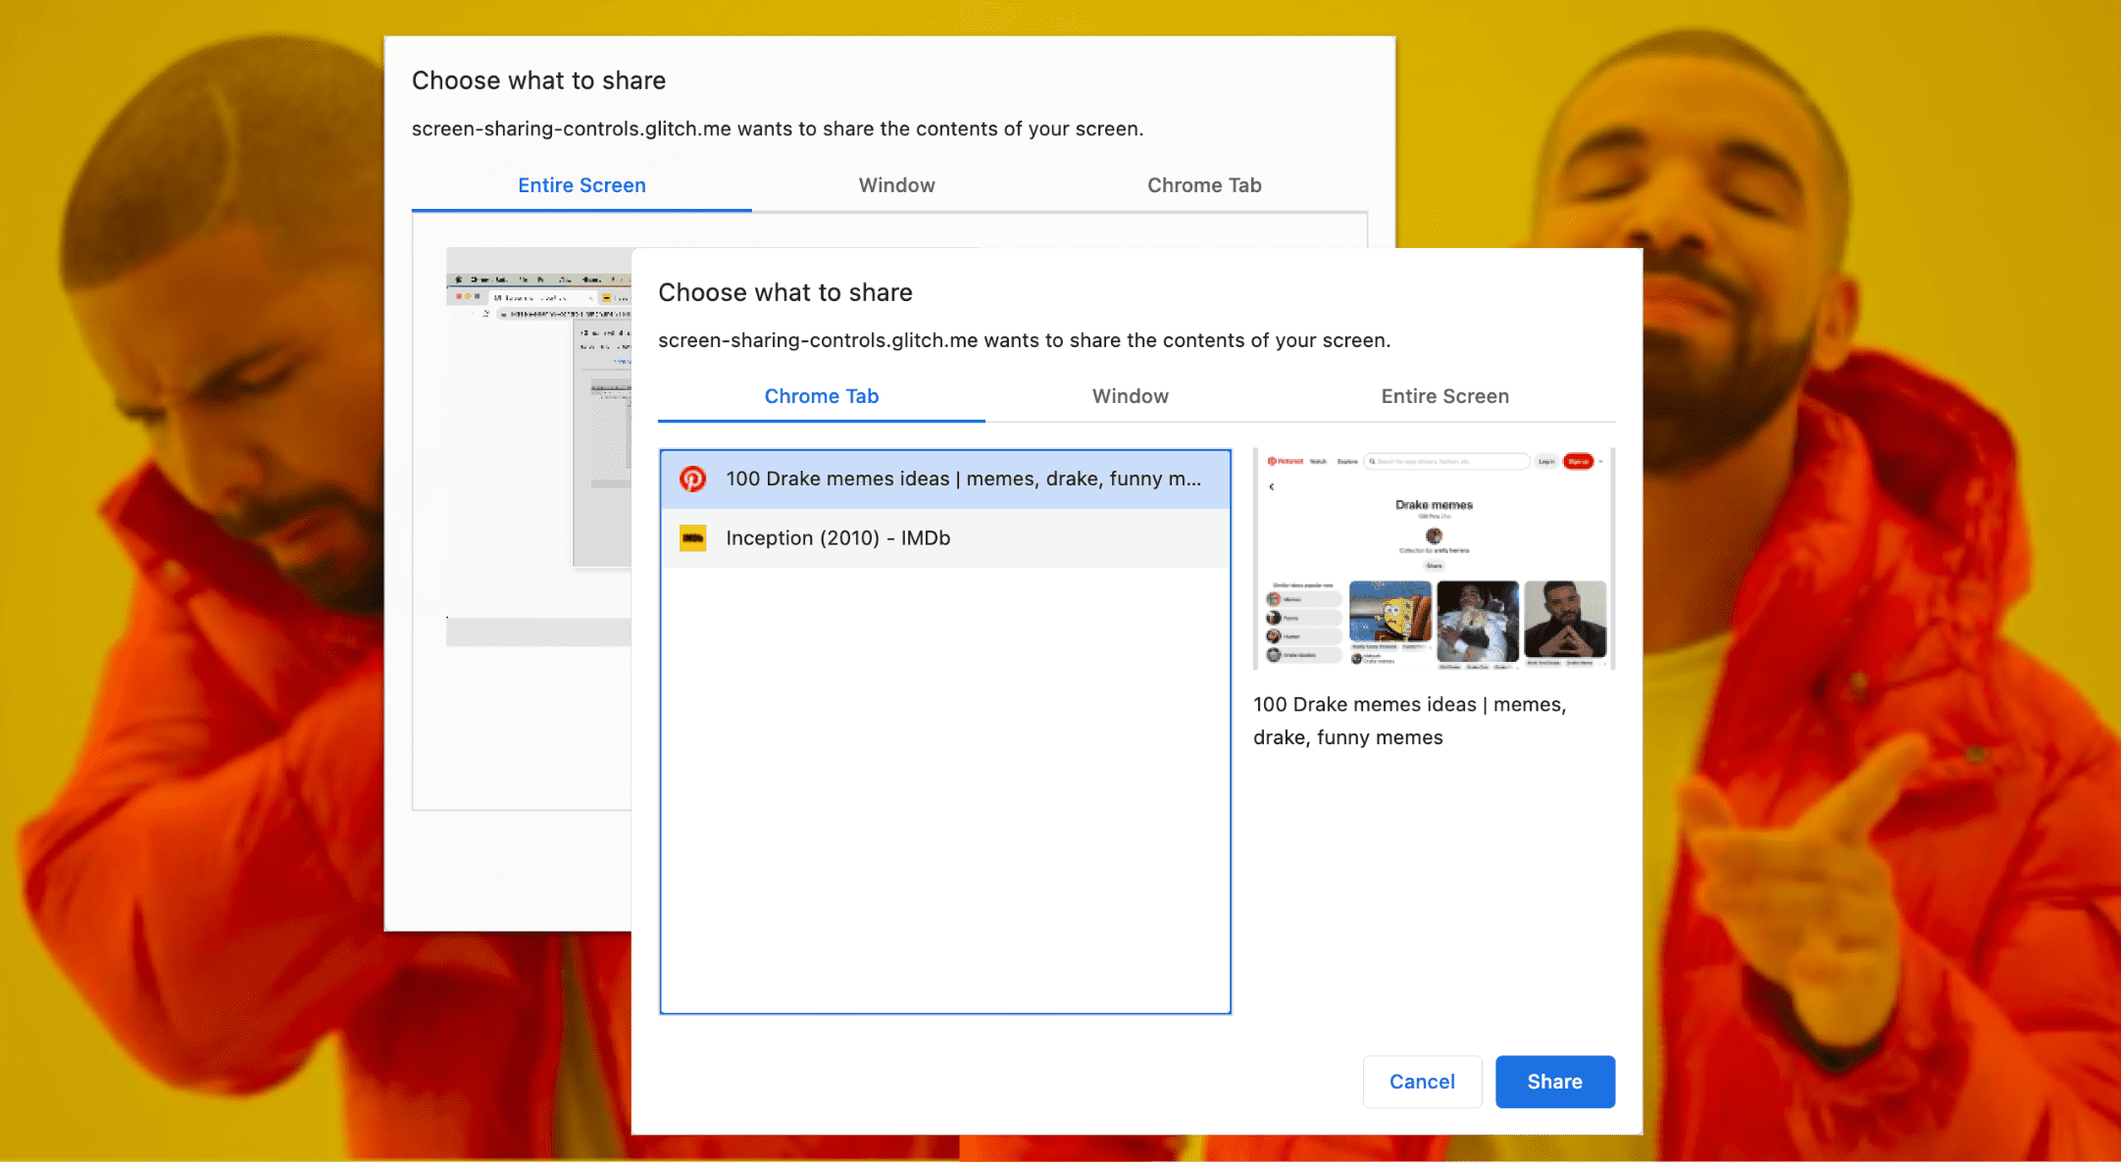Toggle Window option in front dialog
The height and width of the screenshot is (1163, 2121).
1132,397
